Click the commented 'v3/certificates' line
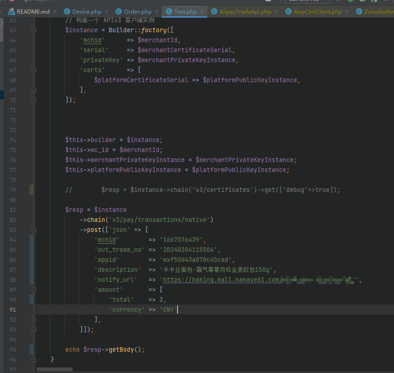 202,190
